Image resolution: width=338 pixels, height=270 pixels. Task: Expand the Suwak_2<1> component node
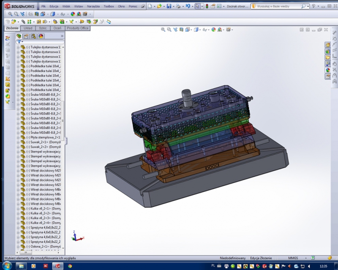click(x=18, y=142)
